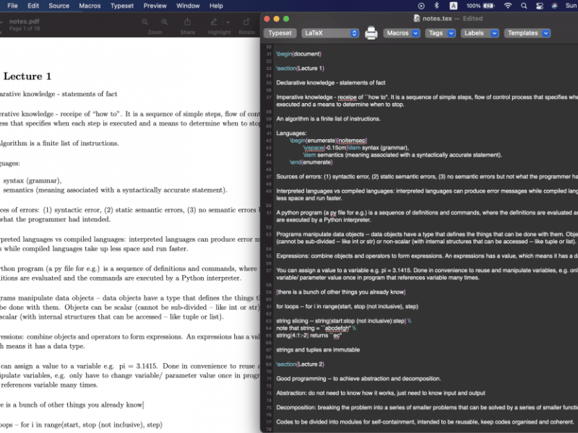Image resolution: width=578 pixels, height=433 pixels.
Task: Click zoom in icon in notes.pdf window
Action: point(165,22)
